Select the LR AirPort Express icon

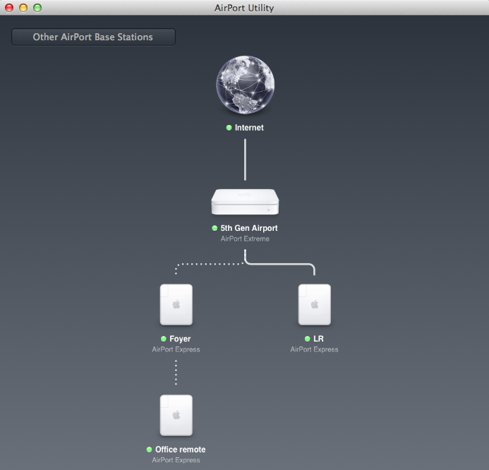coord(315,305)
